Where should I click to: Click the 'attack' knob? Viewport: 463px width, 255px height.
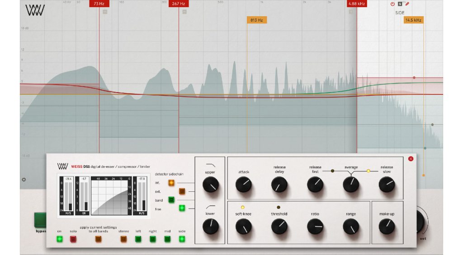(244, 185)
